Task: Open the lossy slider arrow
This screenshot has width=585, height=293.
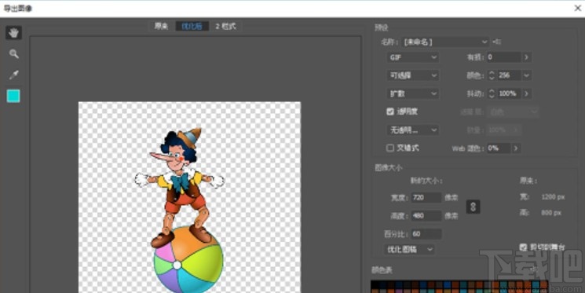Action: (526, 57)
